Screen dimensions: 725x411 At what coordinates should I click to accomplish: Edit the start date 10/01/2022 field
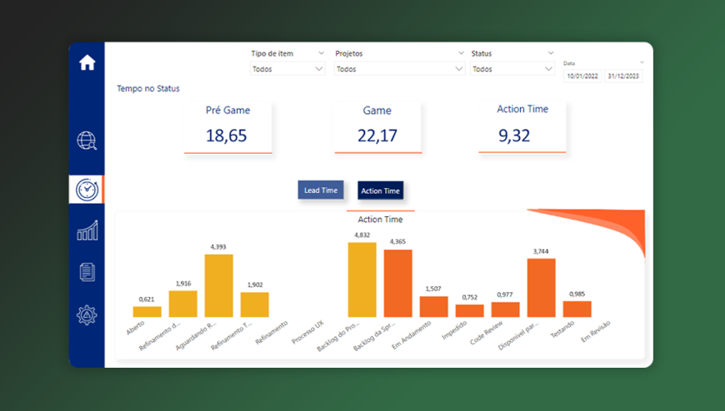(x=582, y=77)
